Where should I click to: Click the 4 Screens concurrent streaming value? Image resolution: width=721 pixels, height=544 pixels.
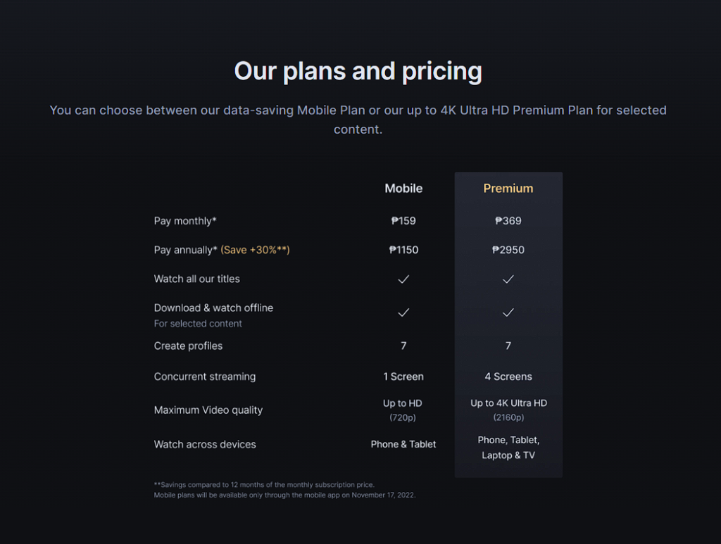508,377
